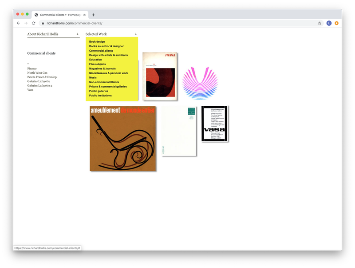
Task: Click the Commercial clients page heading
Action: pos(41,53)
